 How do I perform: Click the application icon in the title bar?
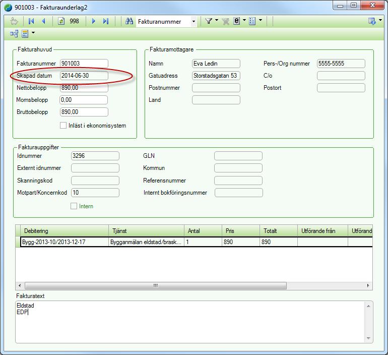8,8
